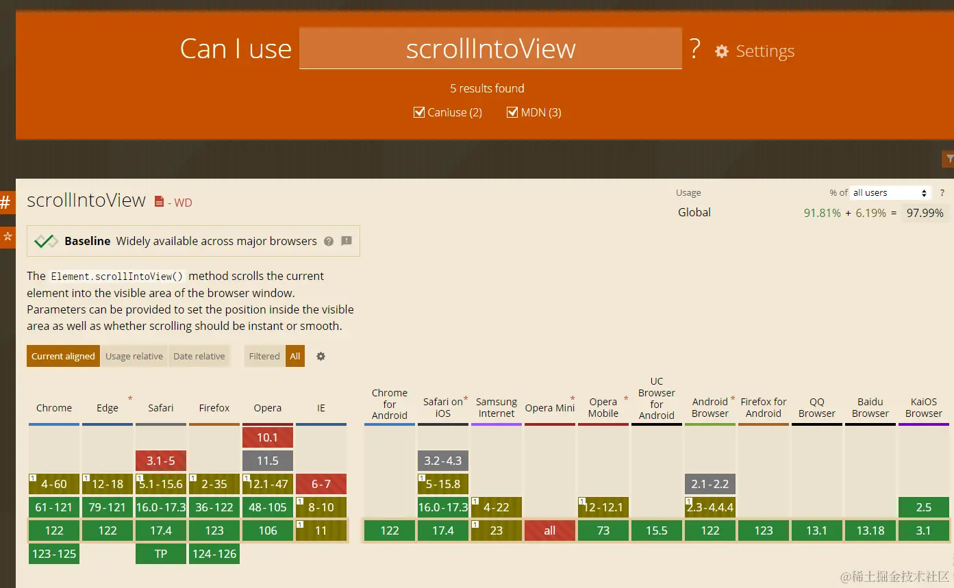954x588 pixels.
Task: Open table settings gear next to All
Action: [x=321, y=356]
